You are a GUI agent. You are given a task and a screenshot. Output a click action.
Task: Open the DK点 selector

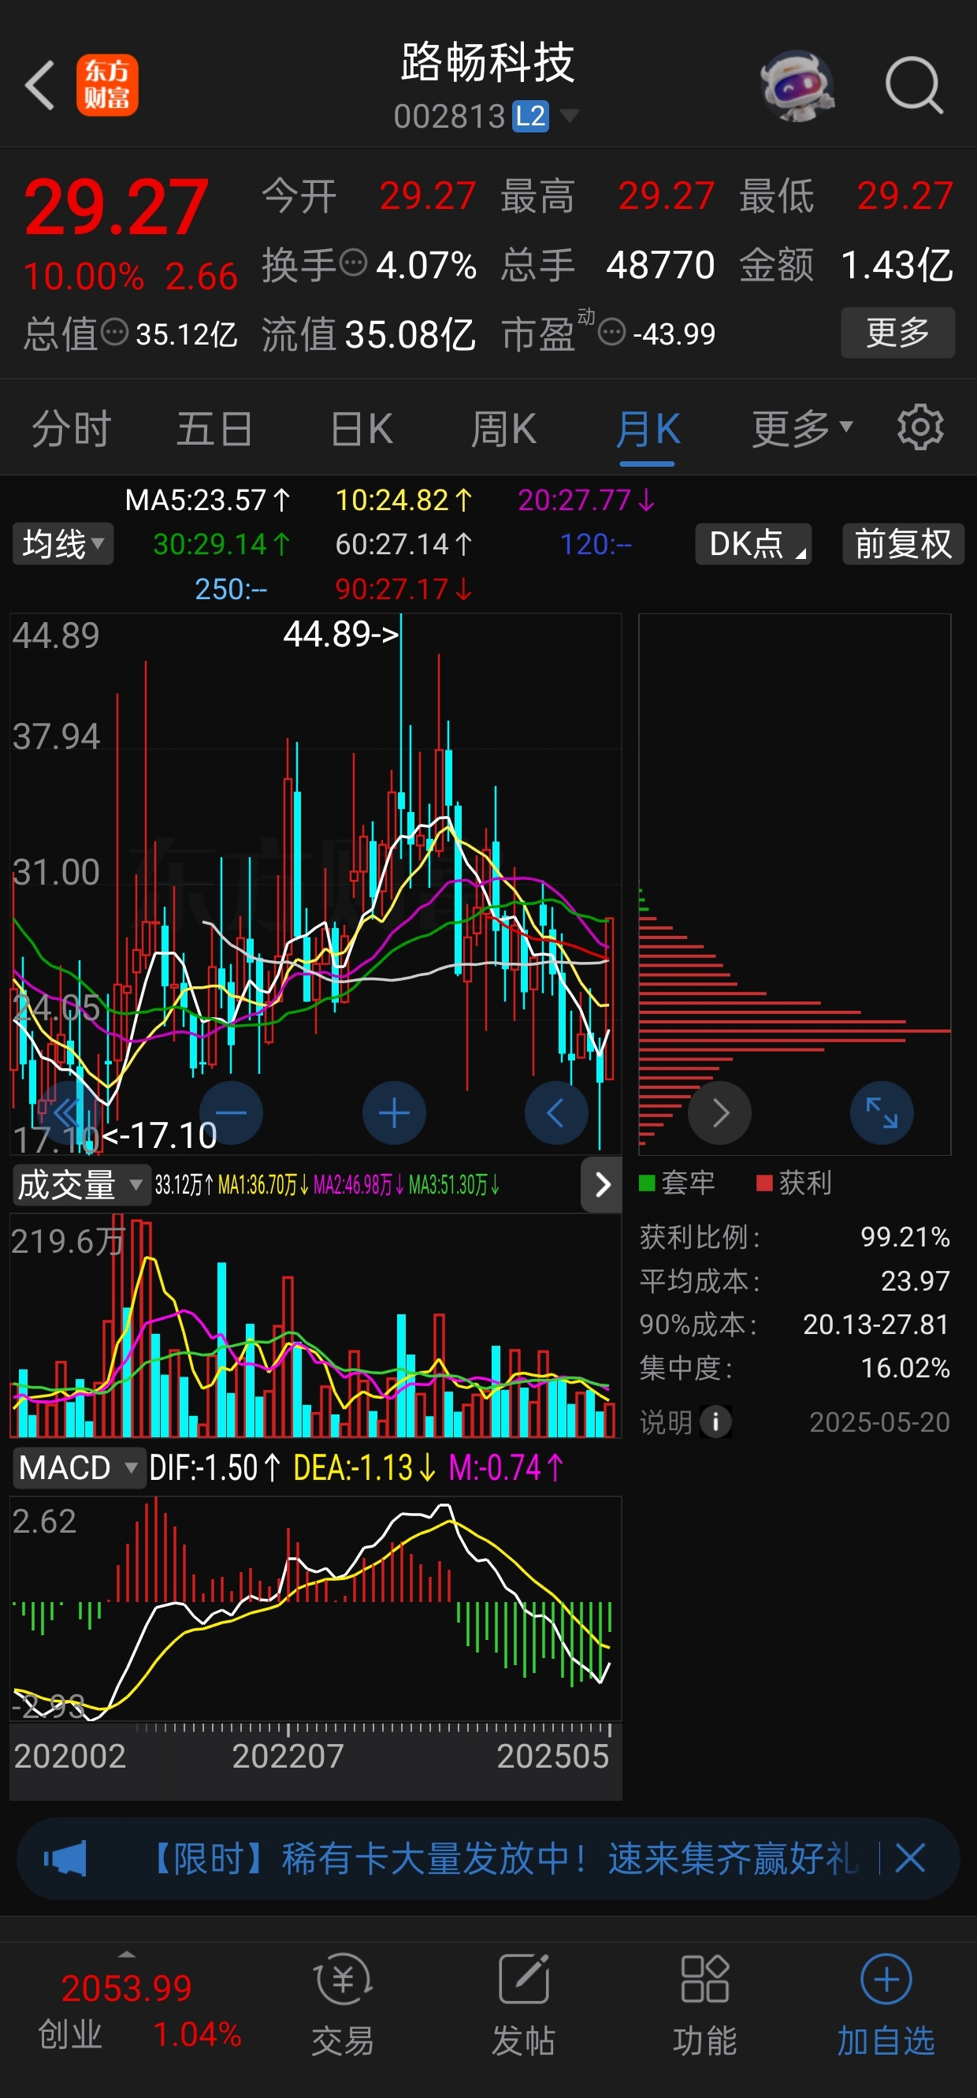[753, 543]
